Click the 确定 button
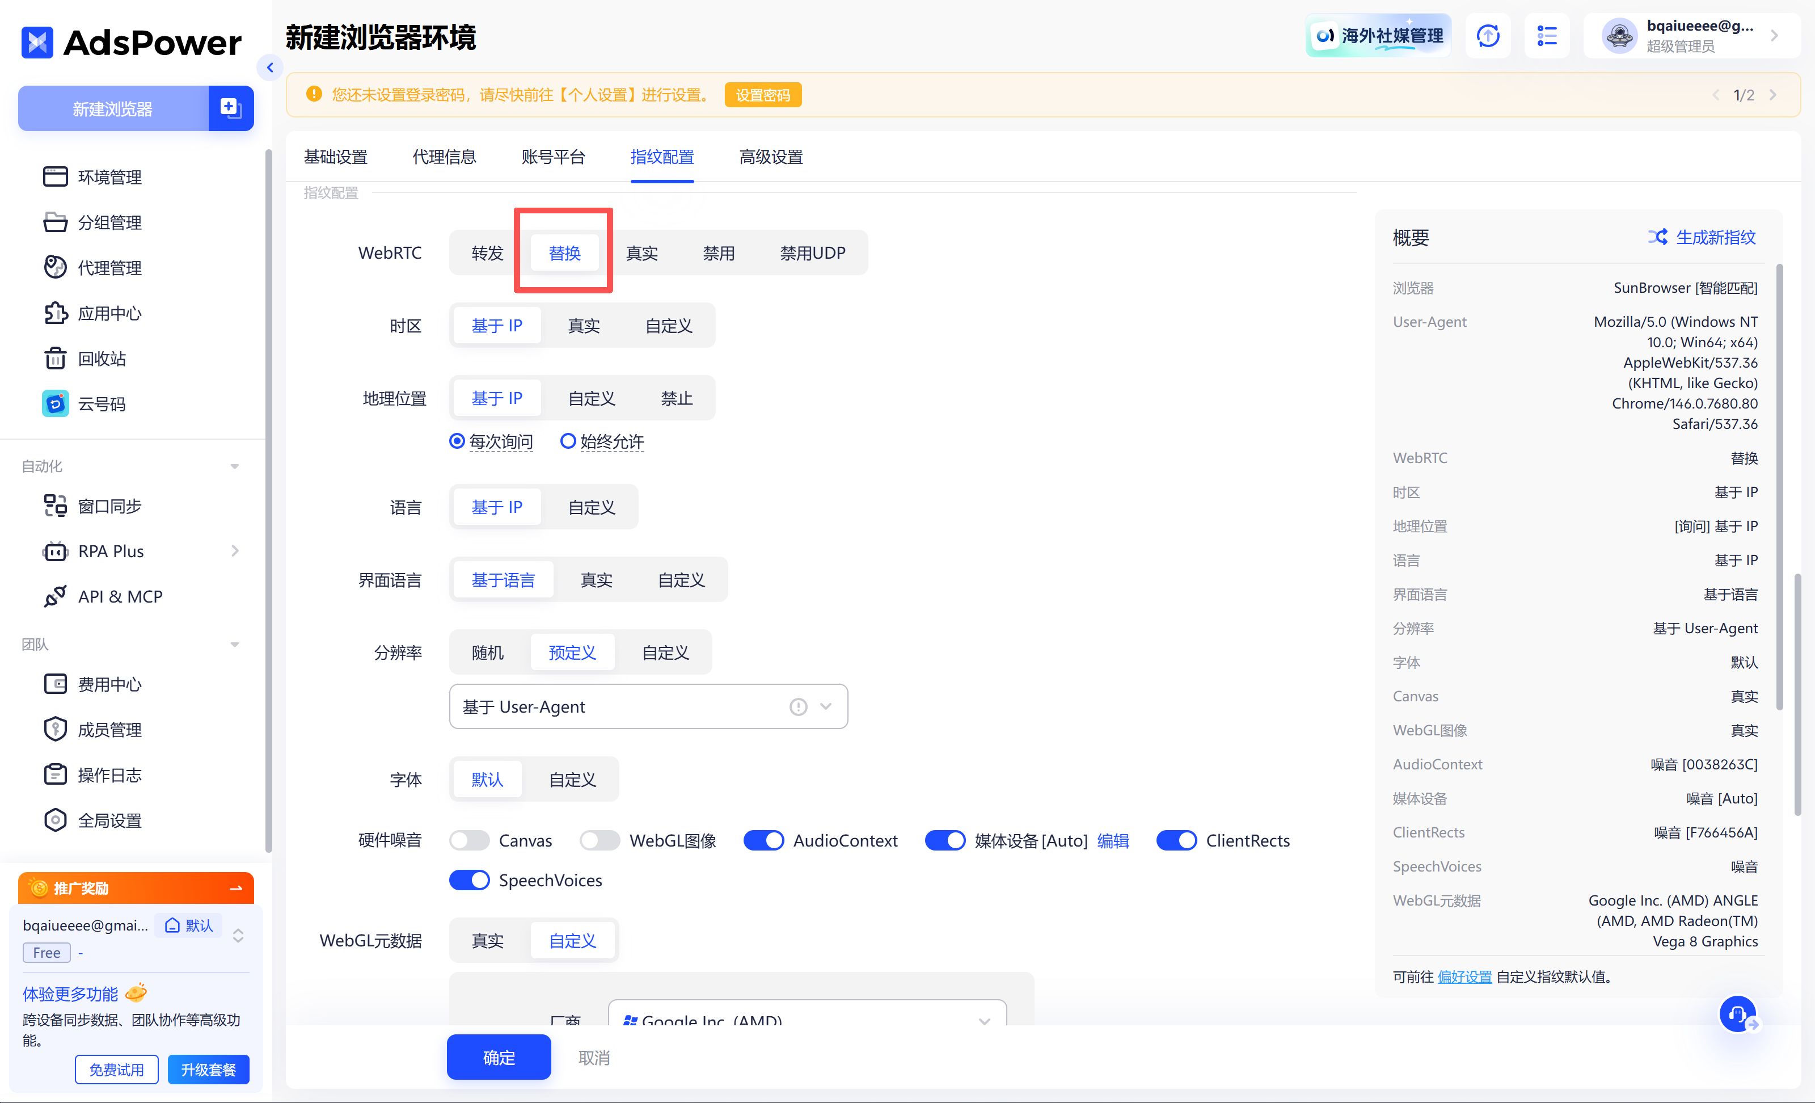Image resolution: width=1815 pixels, height=1103 pixels. pyautogui.click(x=499, y=1058)
